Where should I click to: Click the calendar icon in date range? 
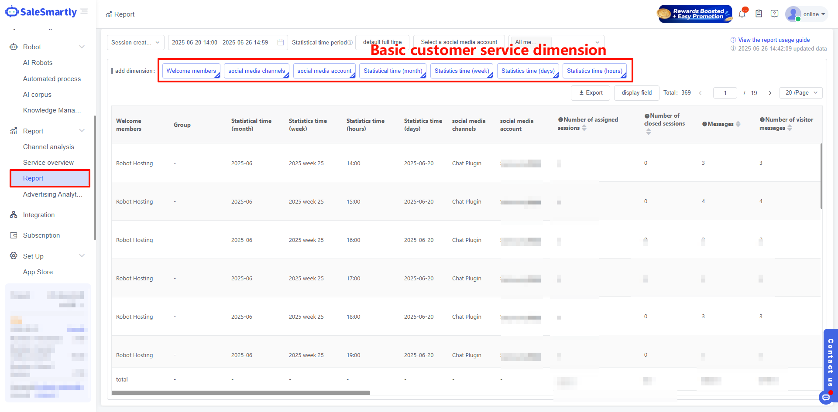[x=281, y=42]
